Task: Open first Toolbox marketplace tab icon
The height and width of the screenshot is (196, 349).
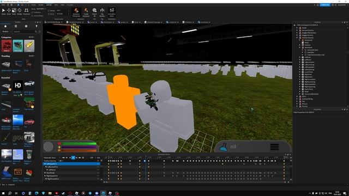Action: pyautogui.click(x=5, y=26)
